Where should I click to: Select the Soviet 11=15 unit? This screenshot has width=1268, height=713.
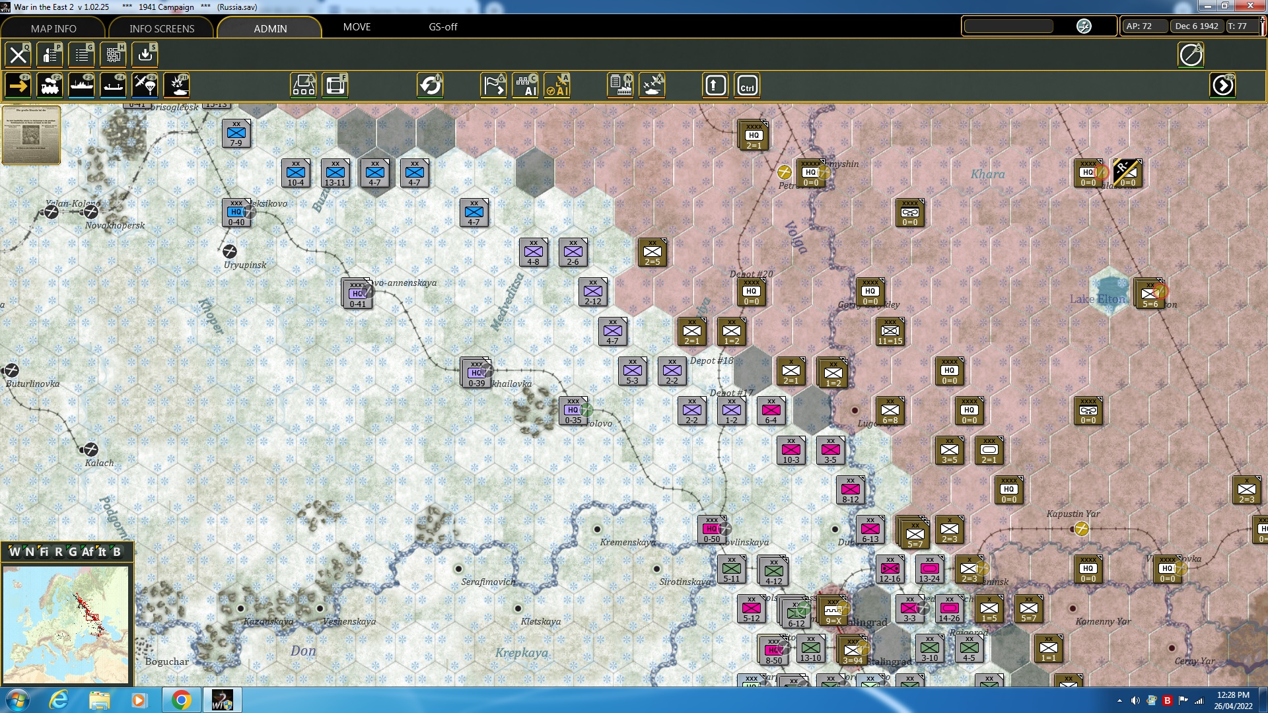(890, 331)
